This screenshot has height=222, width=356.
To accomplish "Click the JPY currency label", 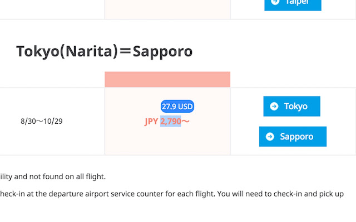I will coord(151,122).
